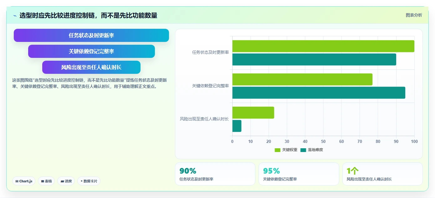
Task: Click the x-axis value 50
Action: pos(323,142)
